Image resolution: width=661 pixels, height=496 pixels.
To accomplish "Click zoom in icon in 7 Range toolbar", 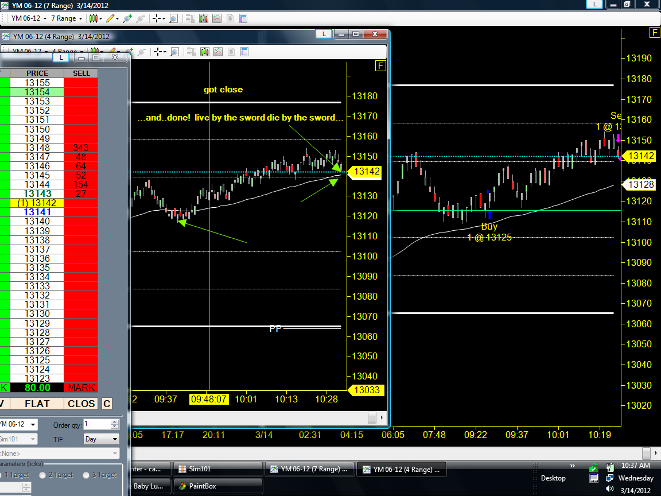I will coord(127,18).
